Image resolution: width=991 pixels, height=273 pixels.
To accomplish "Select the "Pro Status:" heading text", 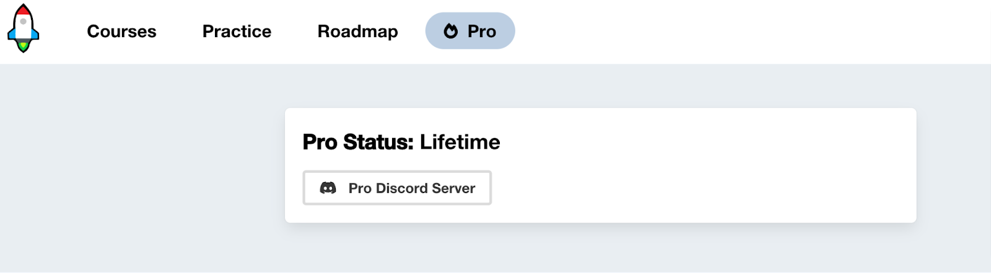I will pyautogui.click(x=358, y=142).
